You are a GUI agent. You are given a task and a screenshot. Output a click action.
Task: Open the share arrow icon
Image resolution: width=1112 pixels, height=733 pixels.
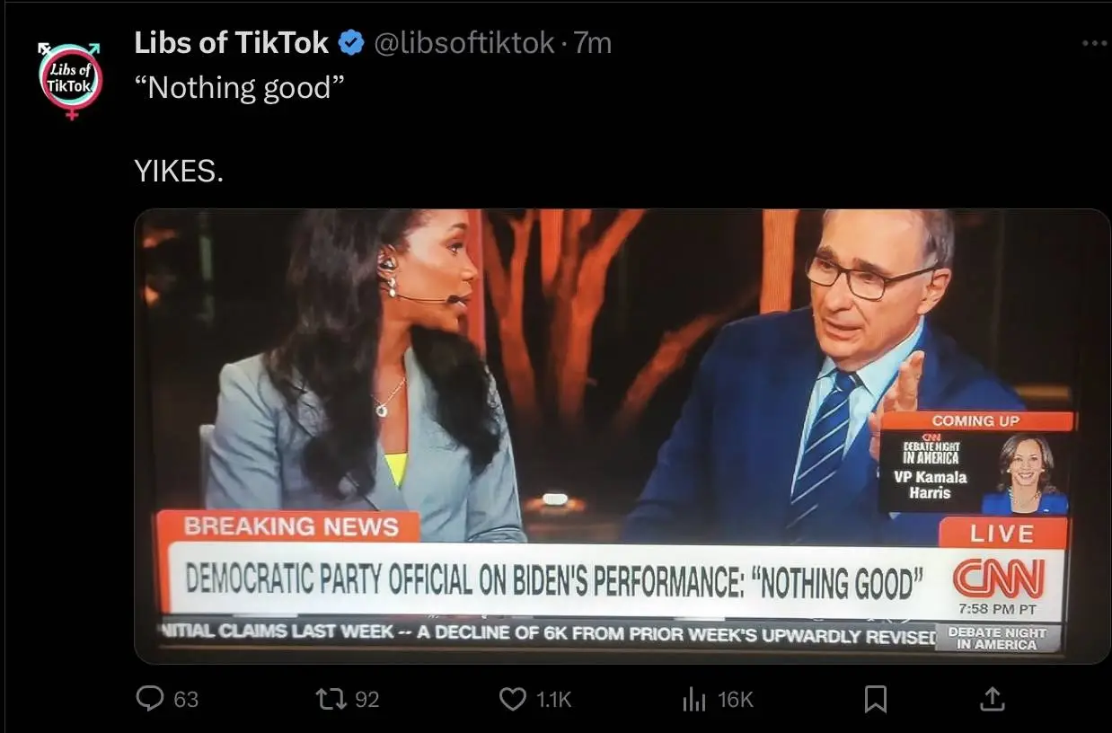click(991, 699)
